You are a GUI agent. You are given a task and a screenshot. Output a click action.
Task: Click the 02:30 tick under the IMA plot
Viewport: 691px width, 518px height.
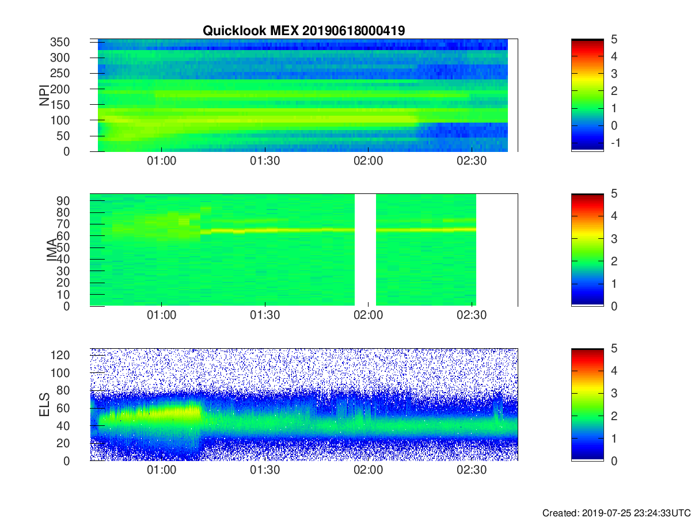tap(471, 316)
